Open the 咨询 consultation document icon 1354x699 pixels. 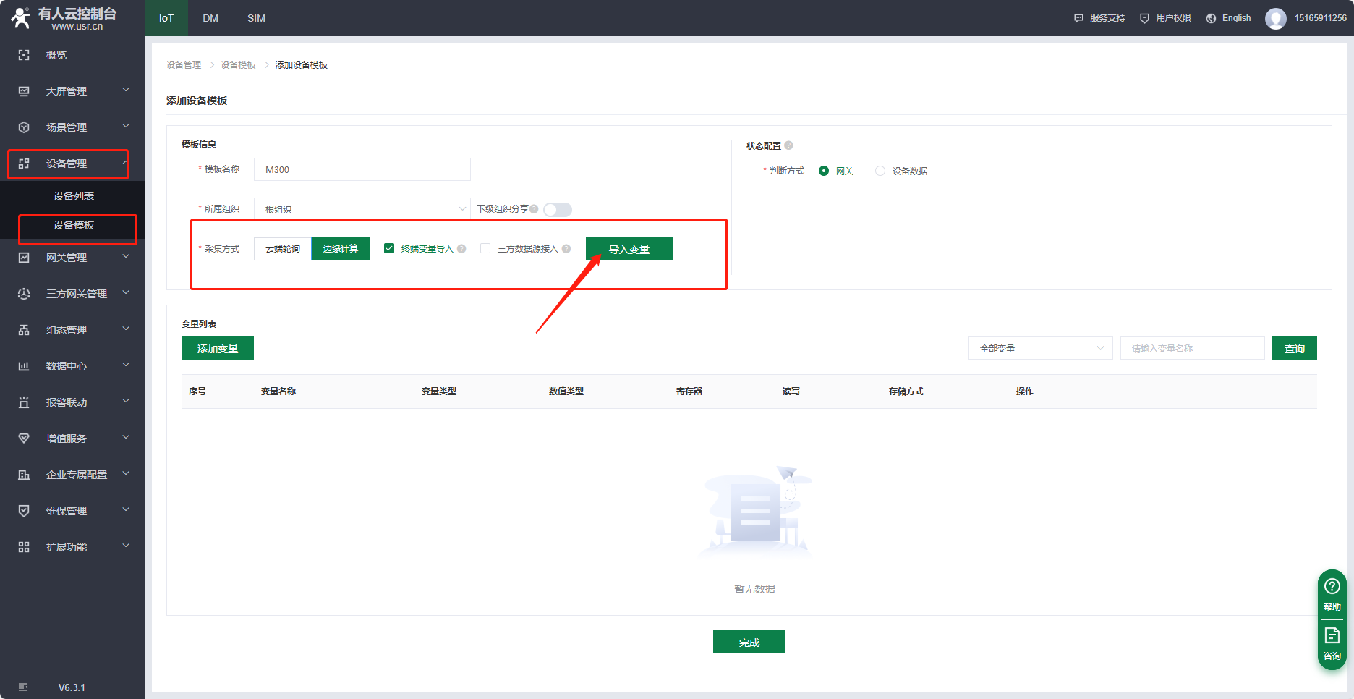[x=1332, y=636]
